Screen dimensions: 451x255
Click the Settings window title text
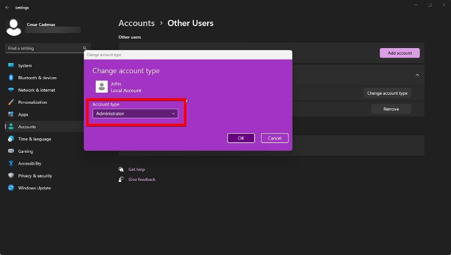pyautogui.click(x=22, y=8)
